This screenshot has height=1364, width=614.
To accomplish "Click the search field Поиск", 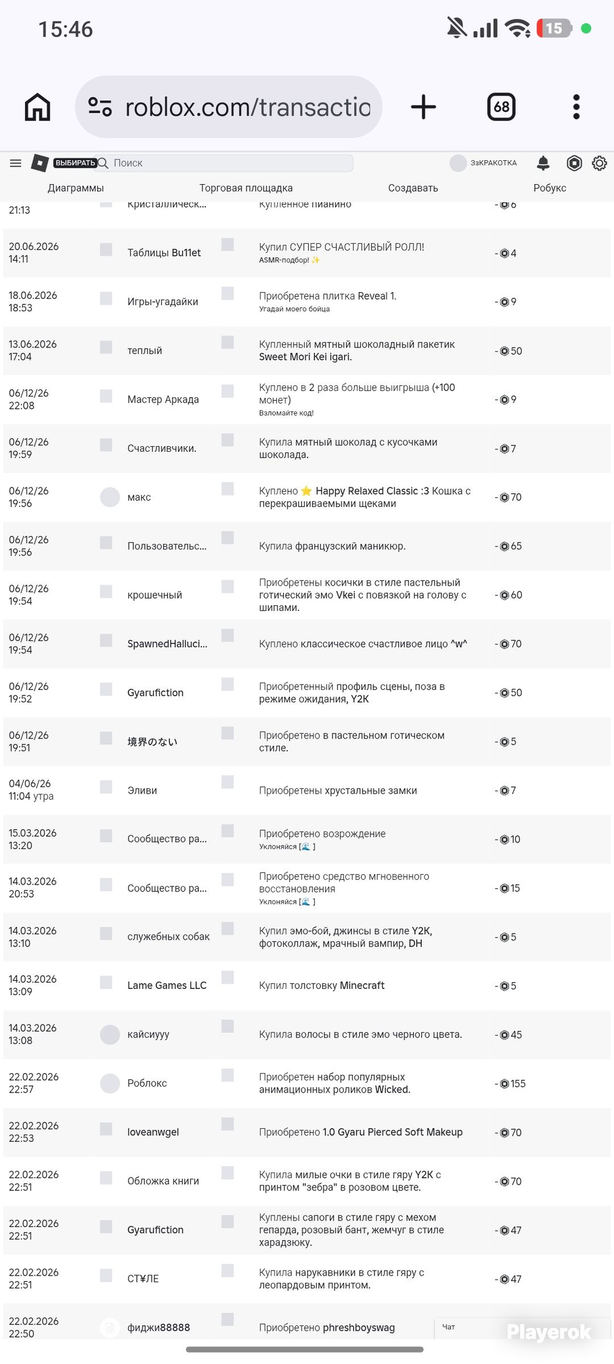I will [x=225, y=163].
